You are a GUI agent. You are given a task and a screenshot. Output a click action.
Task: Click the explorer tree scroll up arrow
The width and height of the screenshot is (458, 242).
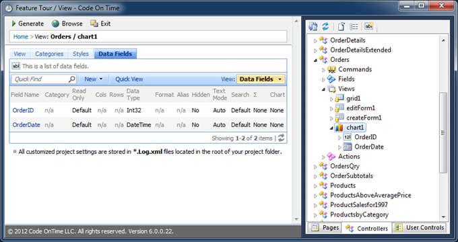(443, 40)
